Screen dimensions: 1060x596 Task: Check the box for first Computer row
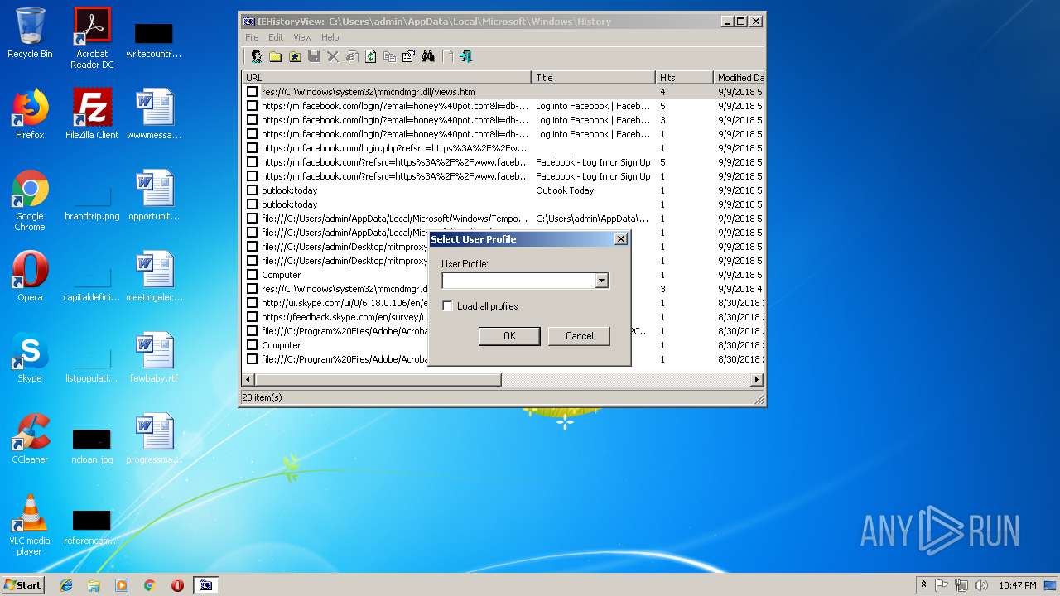coord(253,275)
